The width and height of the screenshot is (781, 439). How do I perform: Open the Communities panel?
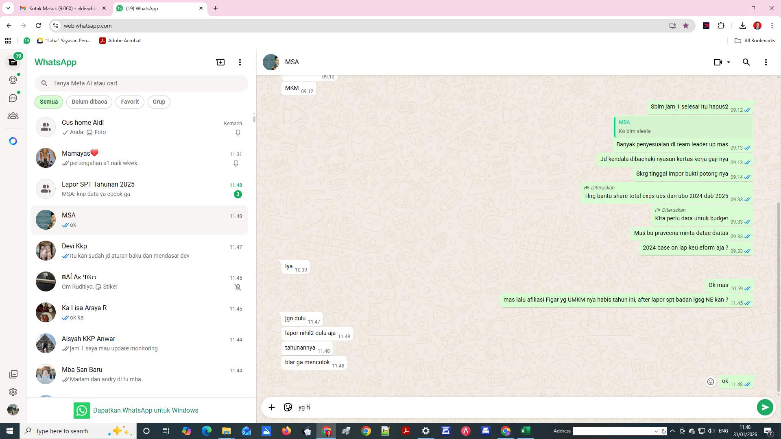click(13, 115)
